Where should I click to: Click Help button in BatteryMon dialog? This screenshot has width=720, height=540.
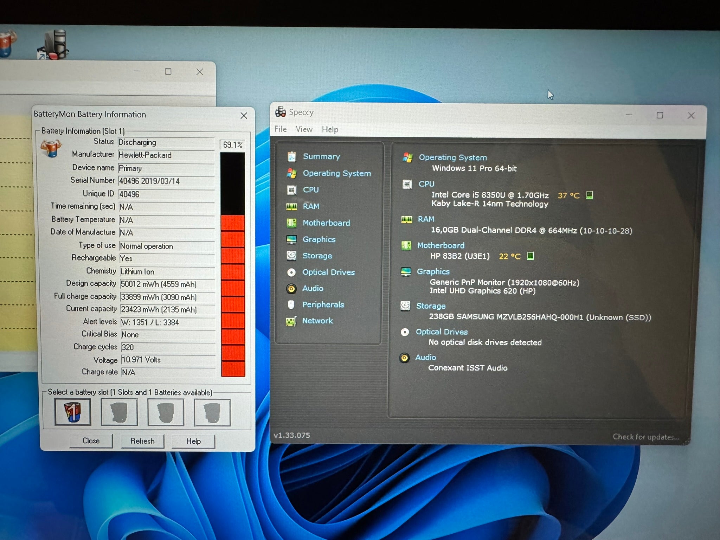(193, 441)
